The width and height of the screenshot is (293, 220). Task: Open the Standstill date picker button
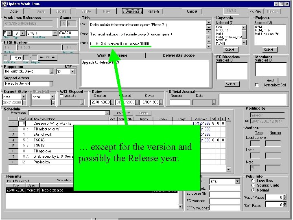pyautogui.click(x=53, y=103)
